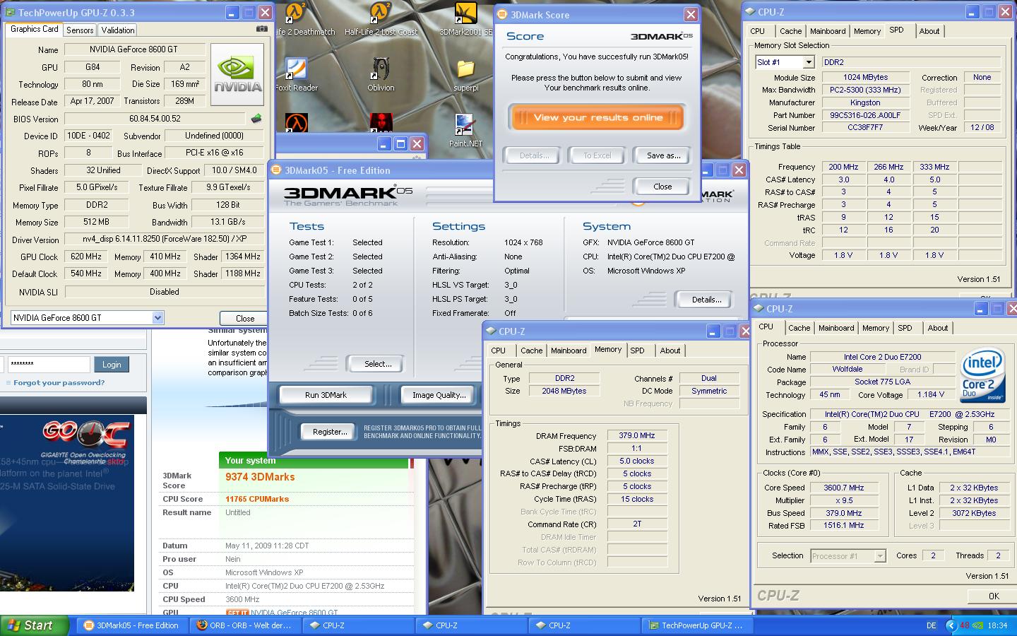This screenshot has height=636, width=1017.
Task: Open About tab in top CPU-Z window
Action: coord(929,31)
